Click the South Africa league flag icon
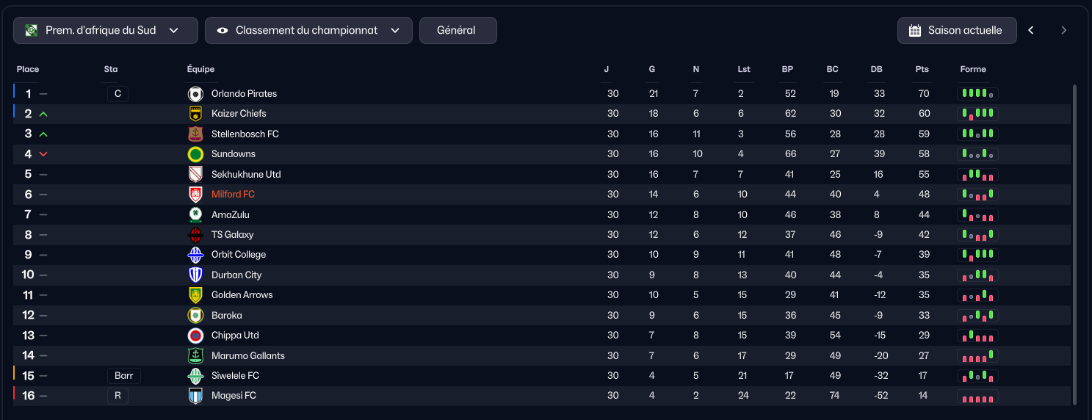Viewport: 1092px width, 420px height. pos(32,31)
